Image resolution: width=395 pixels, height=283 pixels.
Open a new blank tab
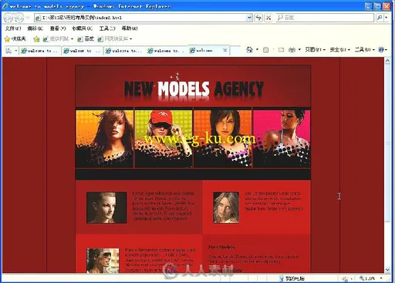pyautogui.click(x=235, y=51)
